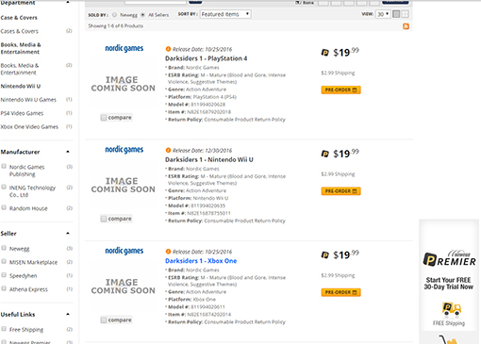Click 'Start Your FREE 30-Day Trial Now' ad

pyautogui.click(x=448, y=284)
